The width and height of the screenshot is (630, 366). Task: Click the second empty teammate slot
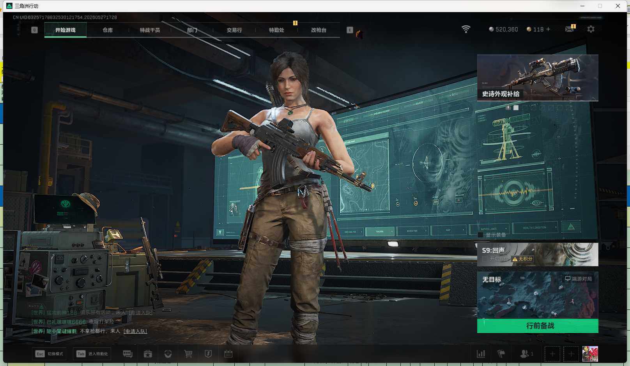(571, 354)
